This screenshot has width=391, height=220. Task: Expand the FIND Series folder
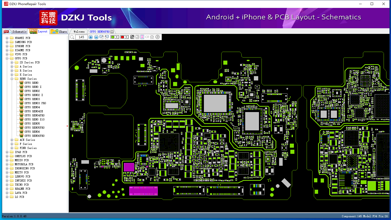click(x=12, y=148)
